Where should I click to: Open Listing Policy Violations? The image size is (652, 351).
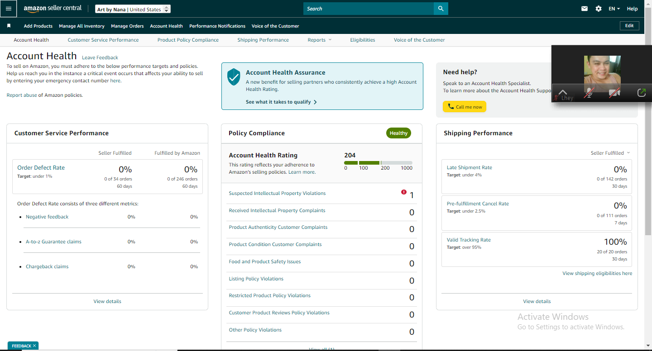click(256, 279)
